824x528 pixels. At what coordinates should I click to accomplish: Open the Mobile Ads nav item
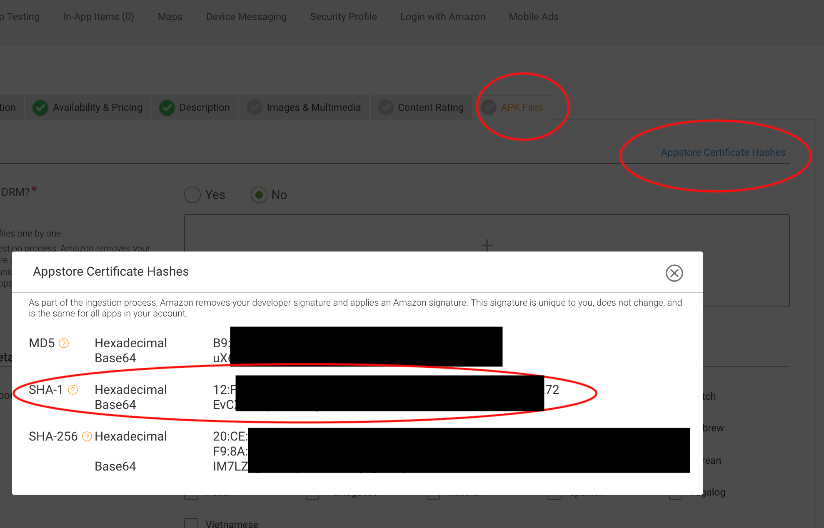pos(533,17)
